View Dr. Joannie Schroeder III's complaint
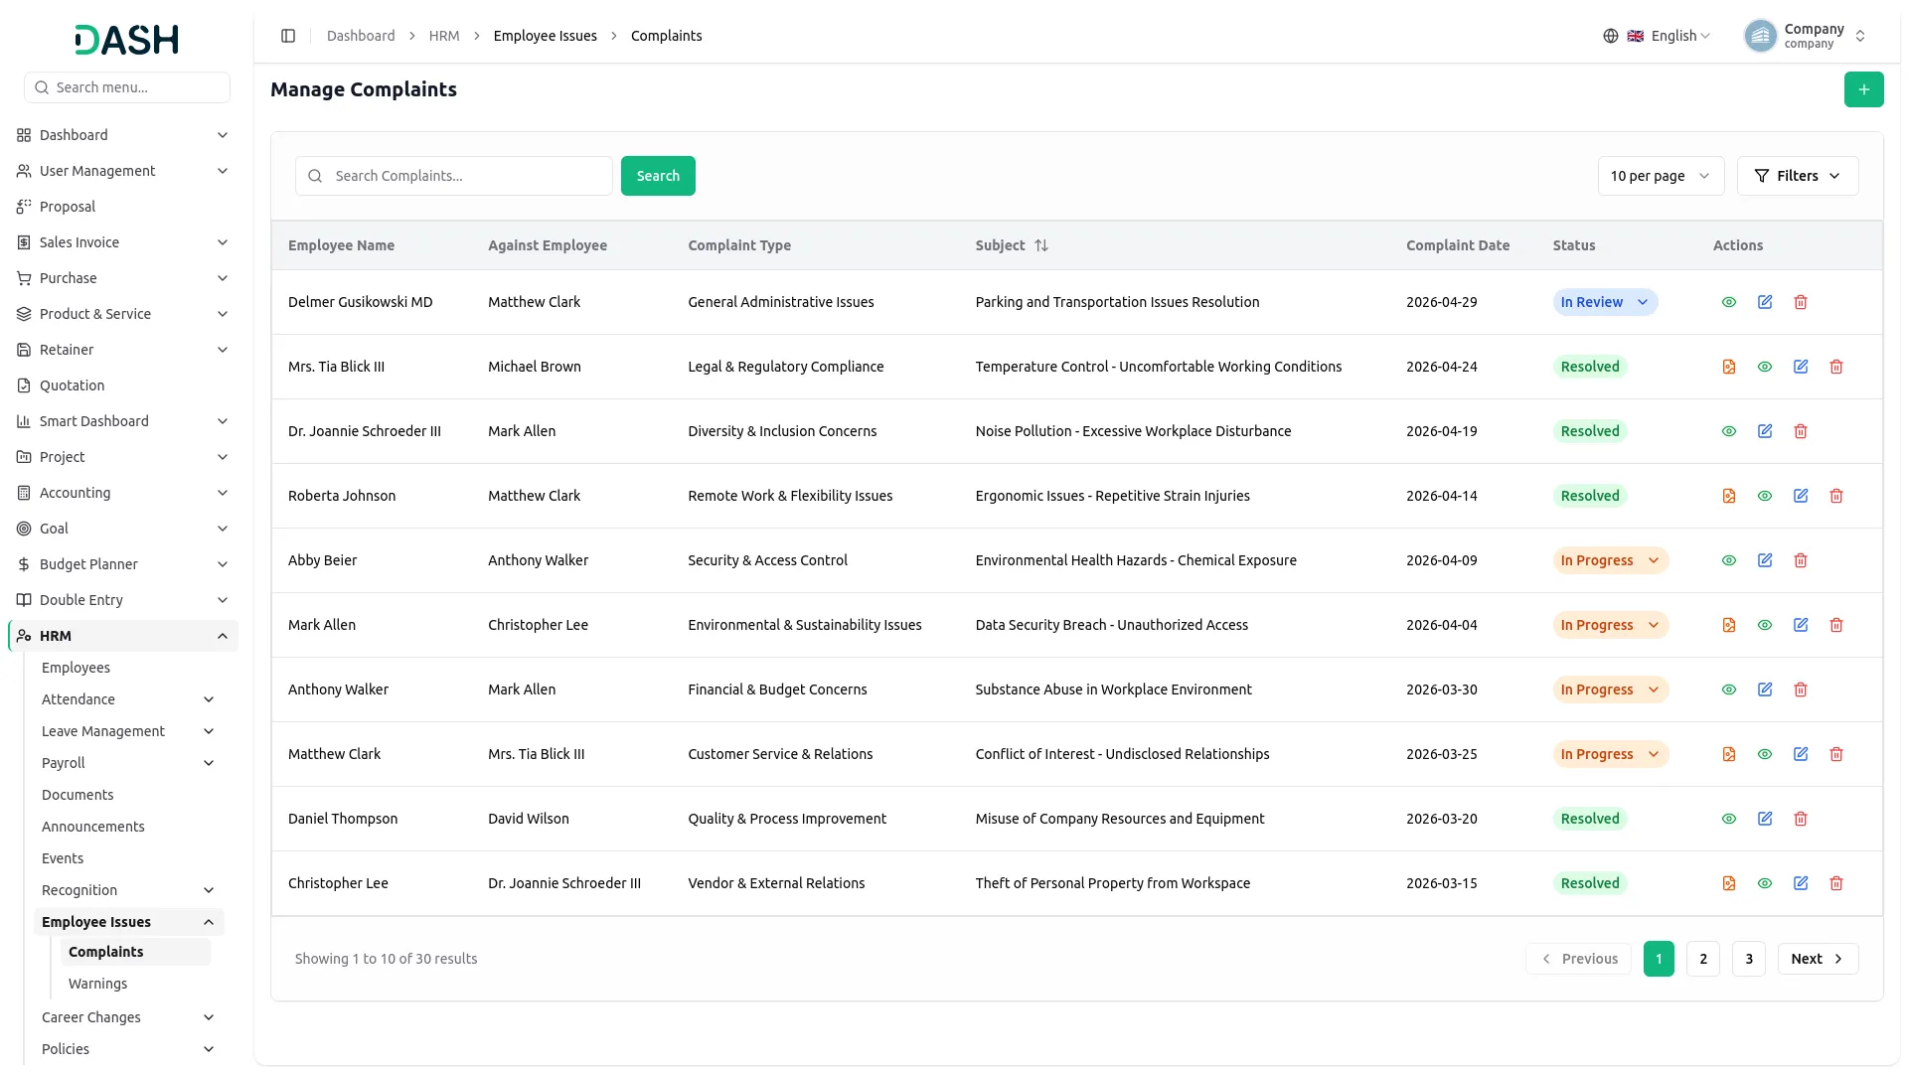This screenshot has width=1908, height=1073. coord(1728,431)
